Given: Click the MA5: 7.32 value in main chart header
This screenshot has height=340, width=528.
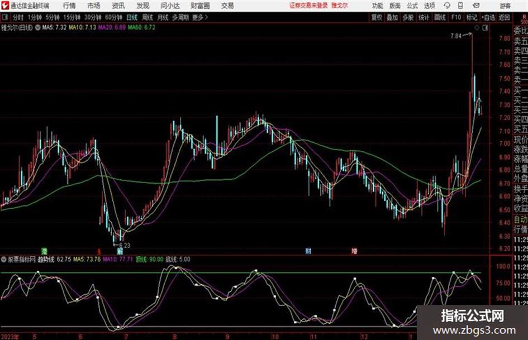Looking at the screenshot, I should click(54, 27).
